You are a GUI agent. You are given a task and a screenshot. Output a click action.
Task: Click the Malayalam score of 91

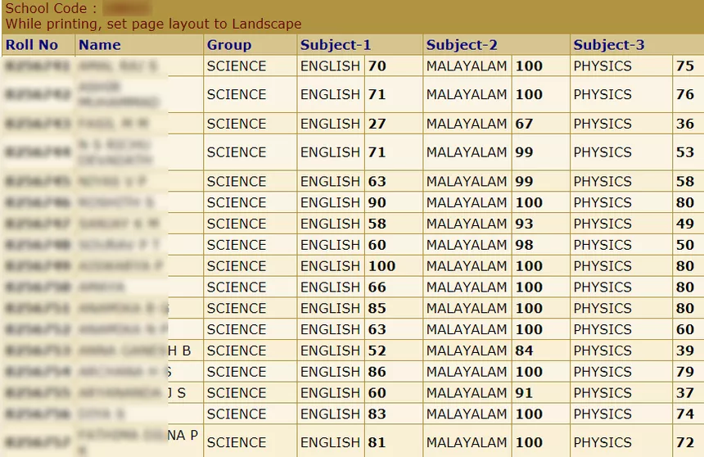(x=524, y=393)
